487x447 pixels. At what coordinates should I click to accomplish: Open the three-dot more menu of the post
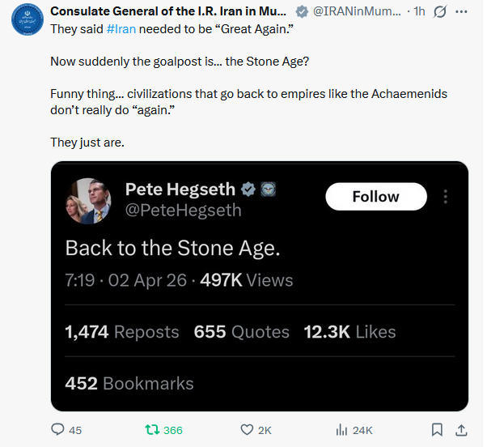pyautogui.click(x=462, y=12)
